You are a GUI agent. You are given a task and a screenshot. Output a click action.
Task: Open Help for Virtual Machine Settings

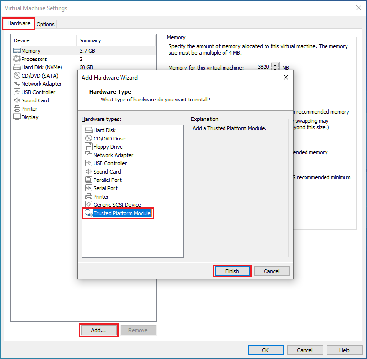coord(345,350)
